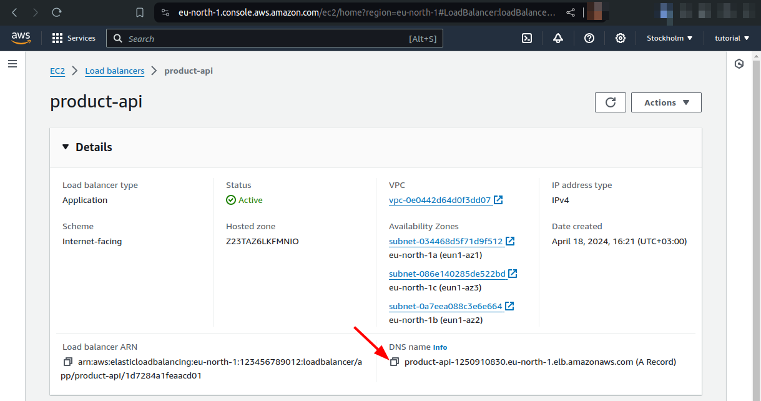761x401 pixels.
Task: Bookmark this page with the bookmark icon
Action: click(x=140, y=12)
